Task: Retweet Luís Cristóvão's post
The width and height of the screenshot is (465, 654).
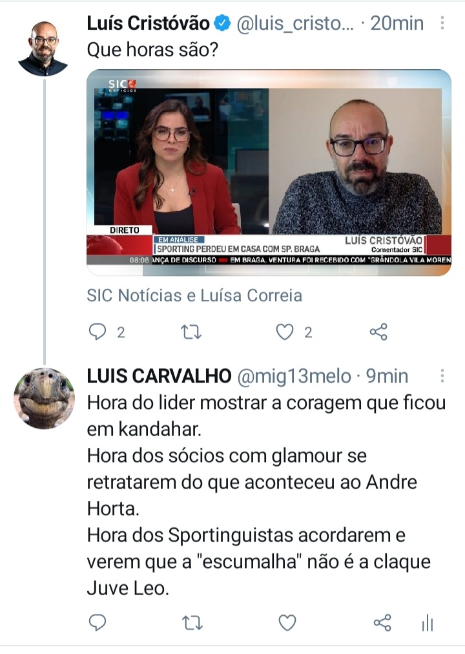Action: point(191,332)
